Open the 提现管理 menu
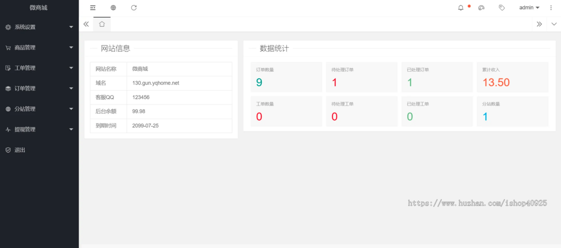The height and width of the screenshot is (248, 561). coord(39,130)
